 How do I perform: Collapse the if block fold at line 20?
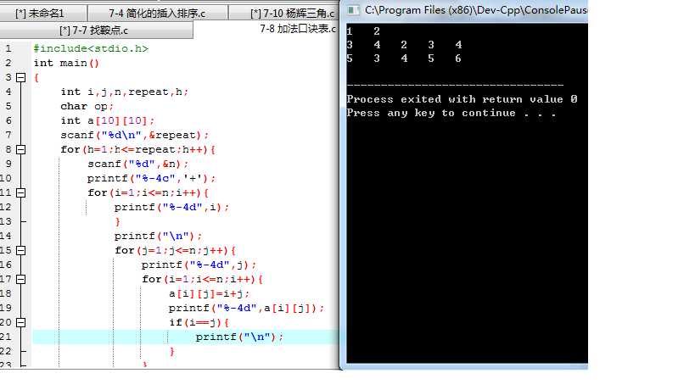tap(21, 322)
